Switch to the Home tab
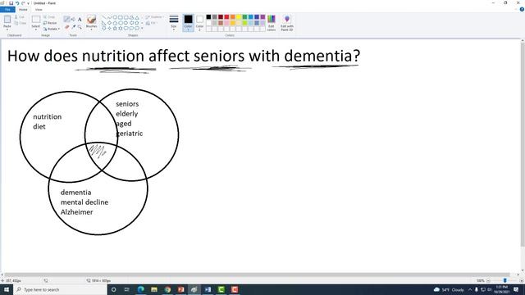 point(23,9)
